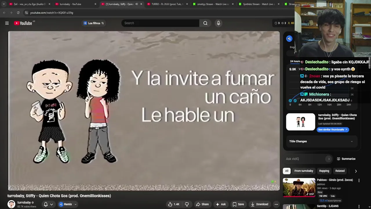Screen dimensions: 371x209
Task: Click the 82.7K subscribers text
Action: [x=27, y=207]
